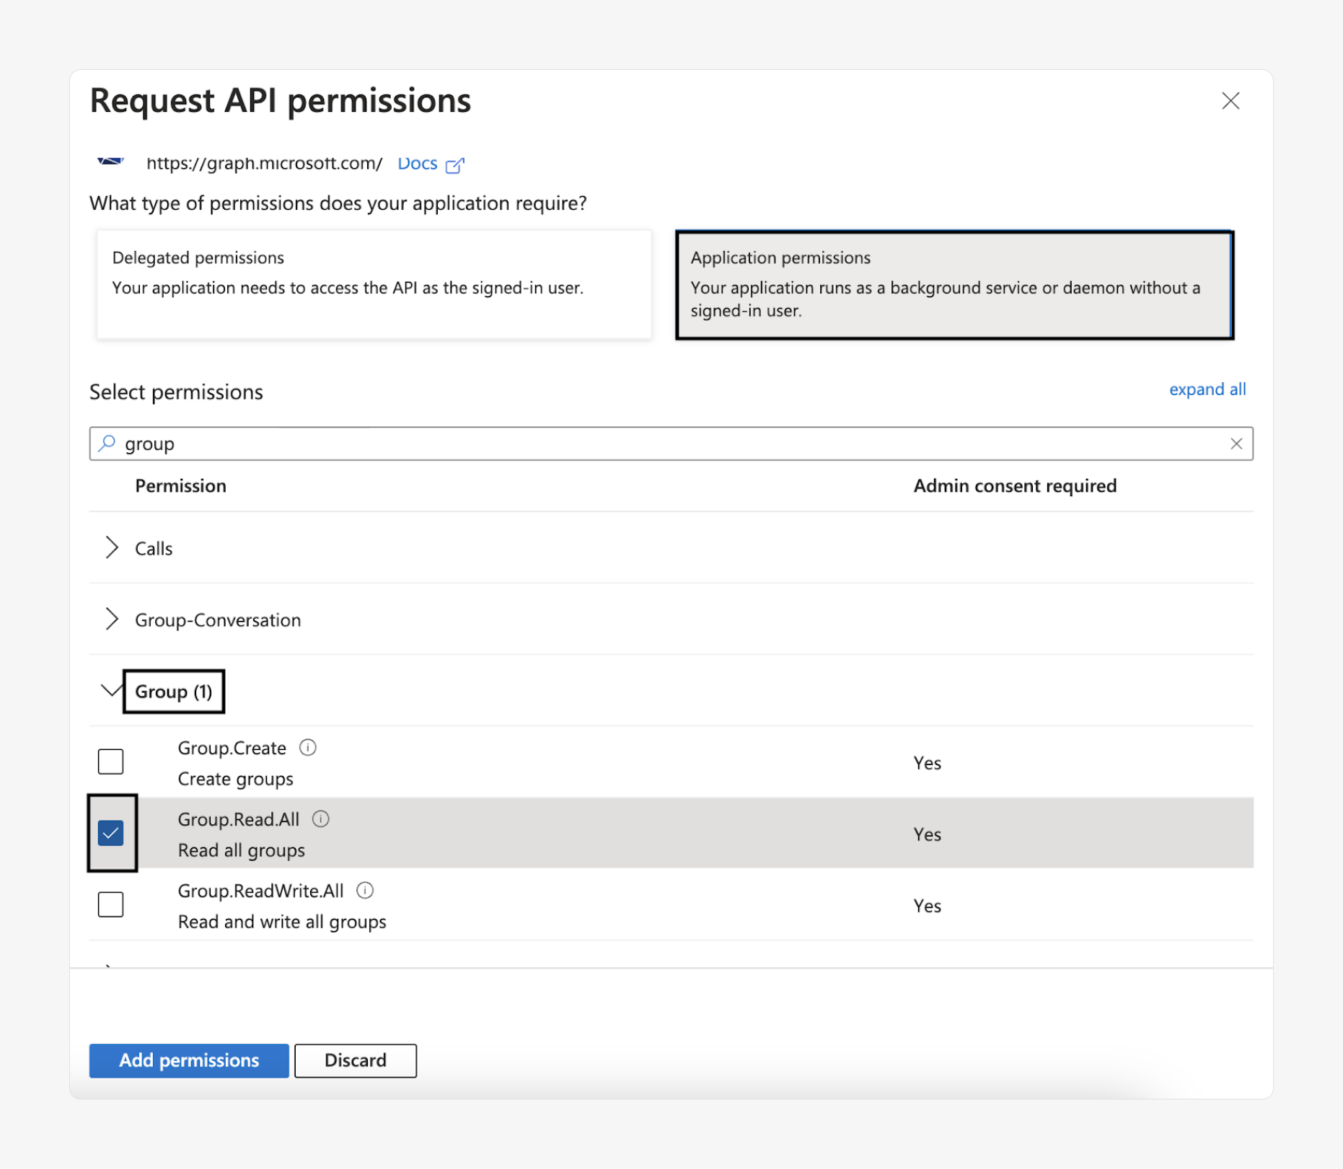
Task: Click the Add permissions button
Action: [x=189, y=1061]
